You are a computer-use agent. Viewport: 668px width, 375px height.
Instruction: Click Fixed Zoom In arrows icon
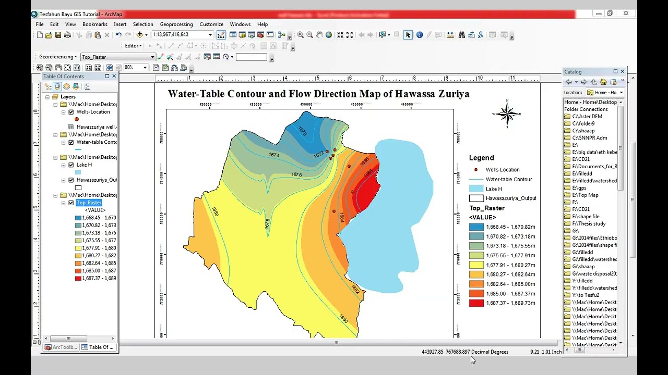(x=340, y=35)
